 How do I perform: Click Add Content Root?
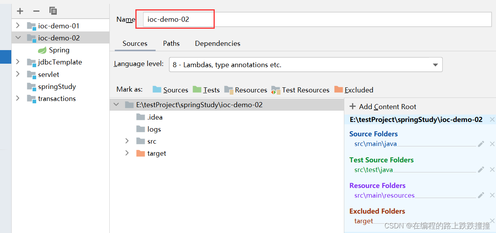pos(383,106)
